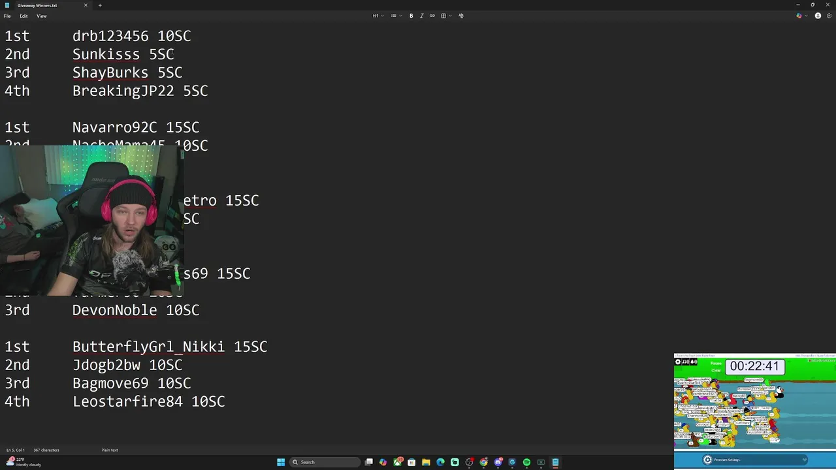Expand Premium Settings chevron in duck race

pyautogui.click(x=804, y=460)
